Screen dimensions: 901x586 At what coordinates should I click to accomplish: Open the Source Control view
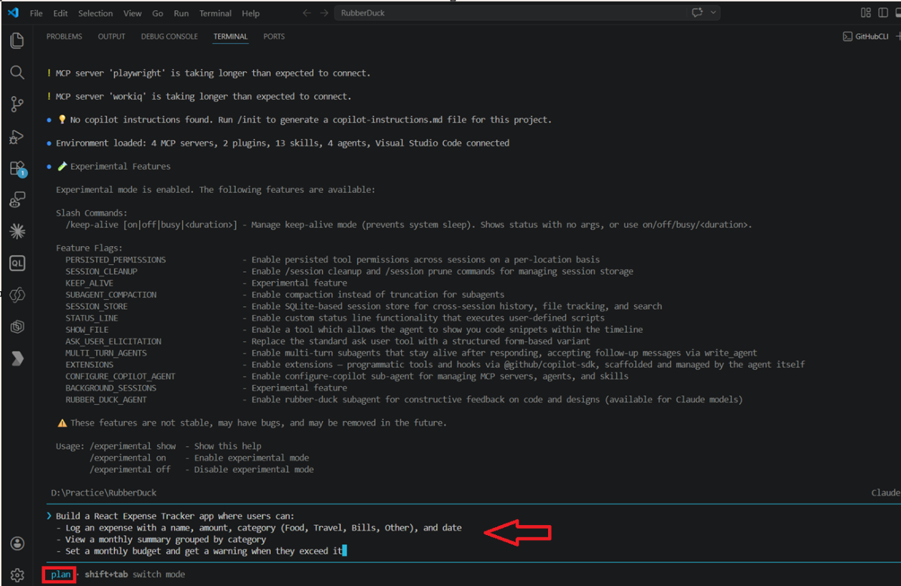17,105
